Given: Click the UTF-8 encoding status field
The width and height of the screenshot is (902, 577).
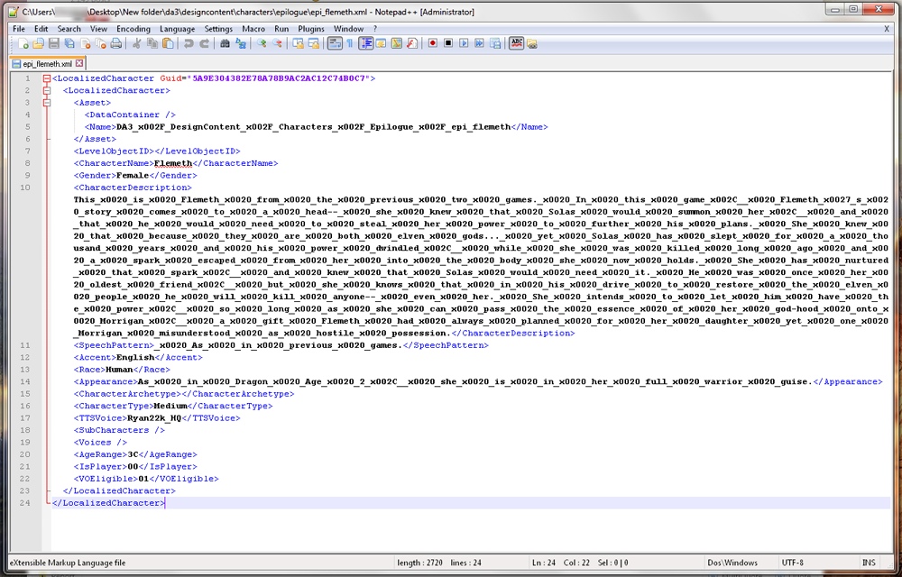Looking at the screenshot, I should click(x=795, y=563).
